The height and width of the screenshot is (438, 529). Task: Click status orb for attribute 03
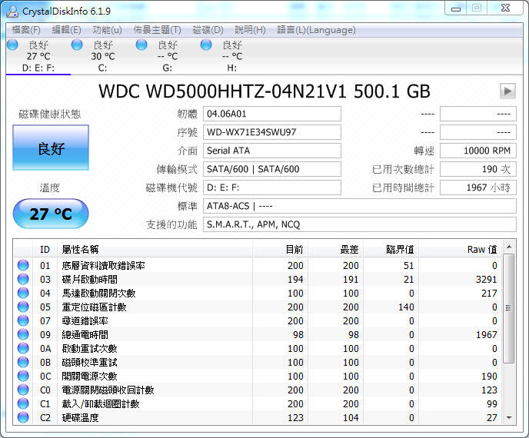tap(23, 279)
